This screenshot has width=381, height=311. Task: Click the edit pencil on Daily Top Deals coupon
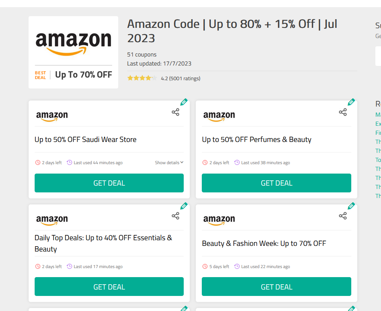click(x=184, y=206)
